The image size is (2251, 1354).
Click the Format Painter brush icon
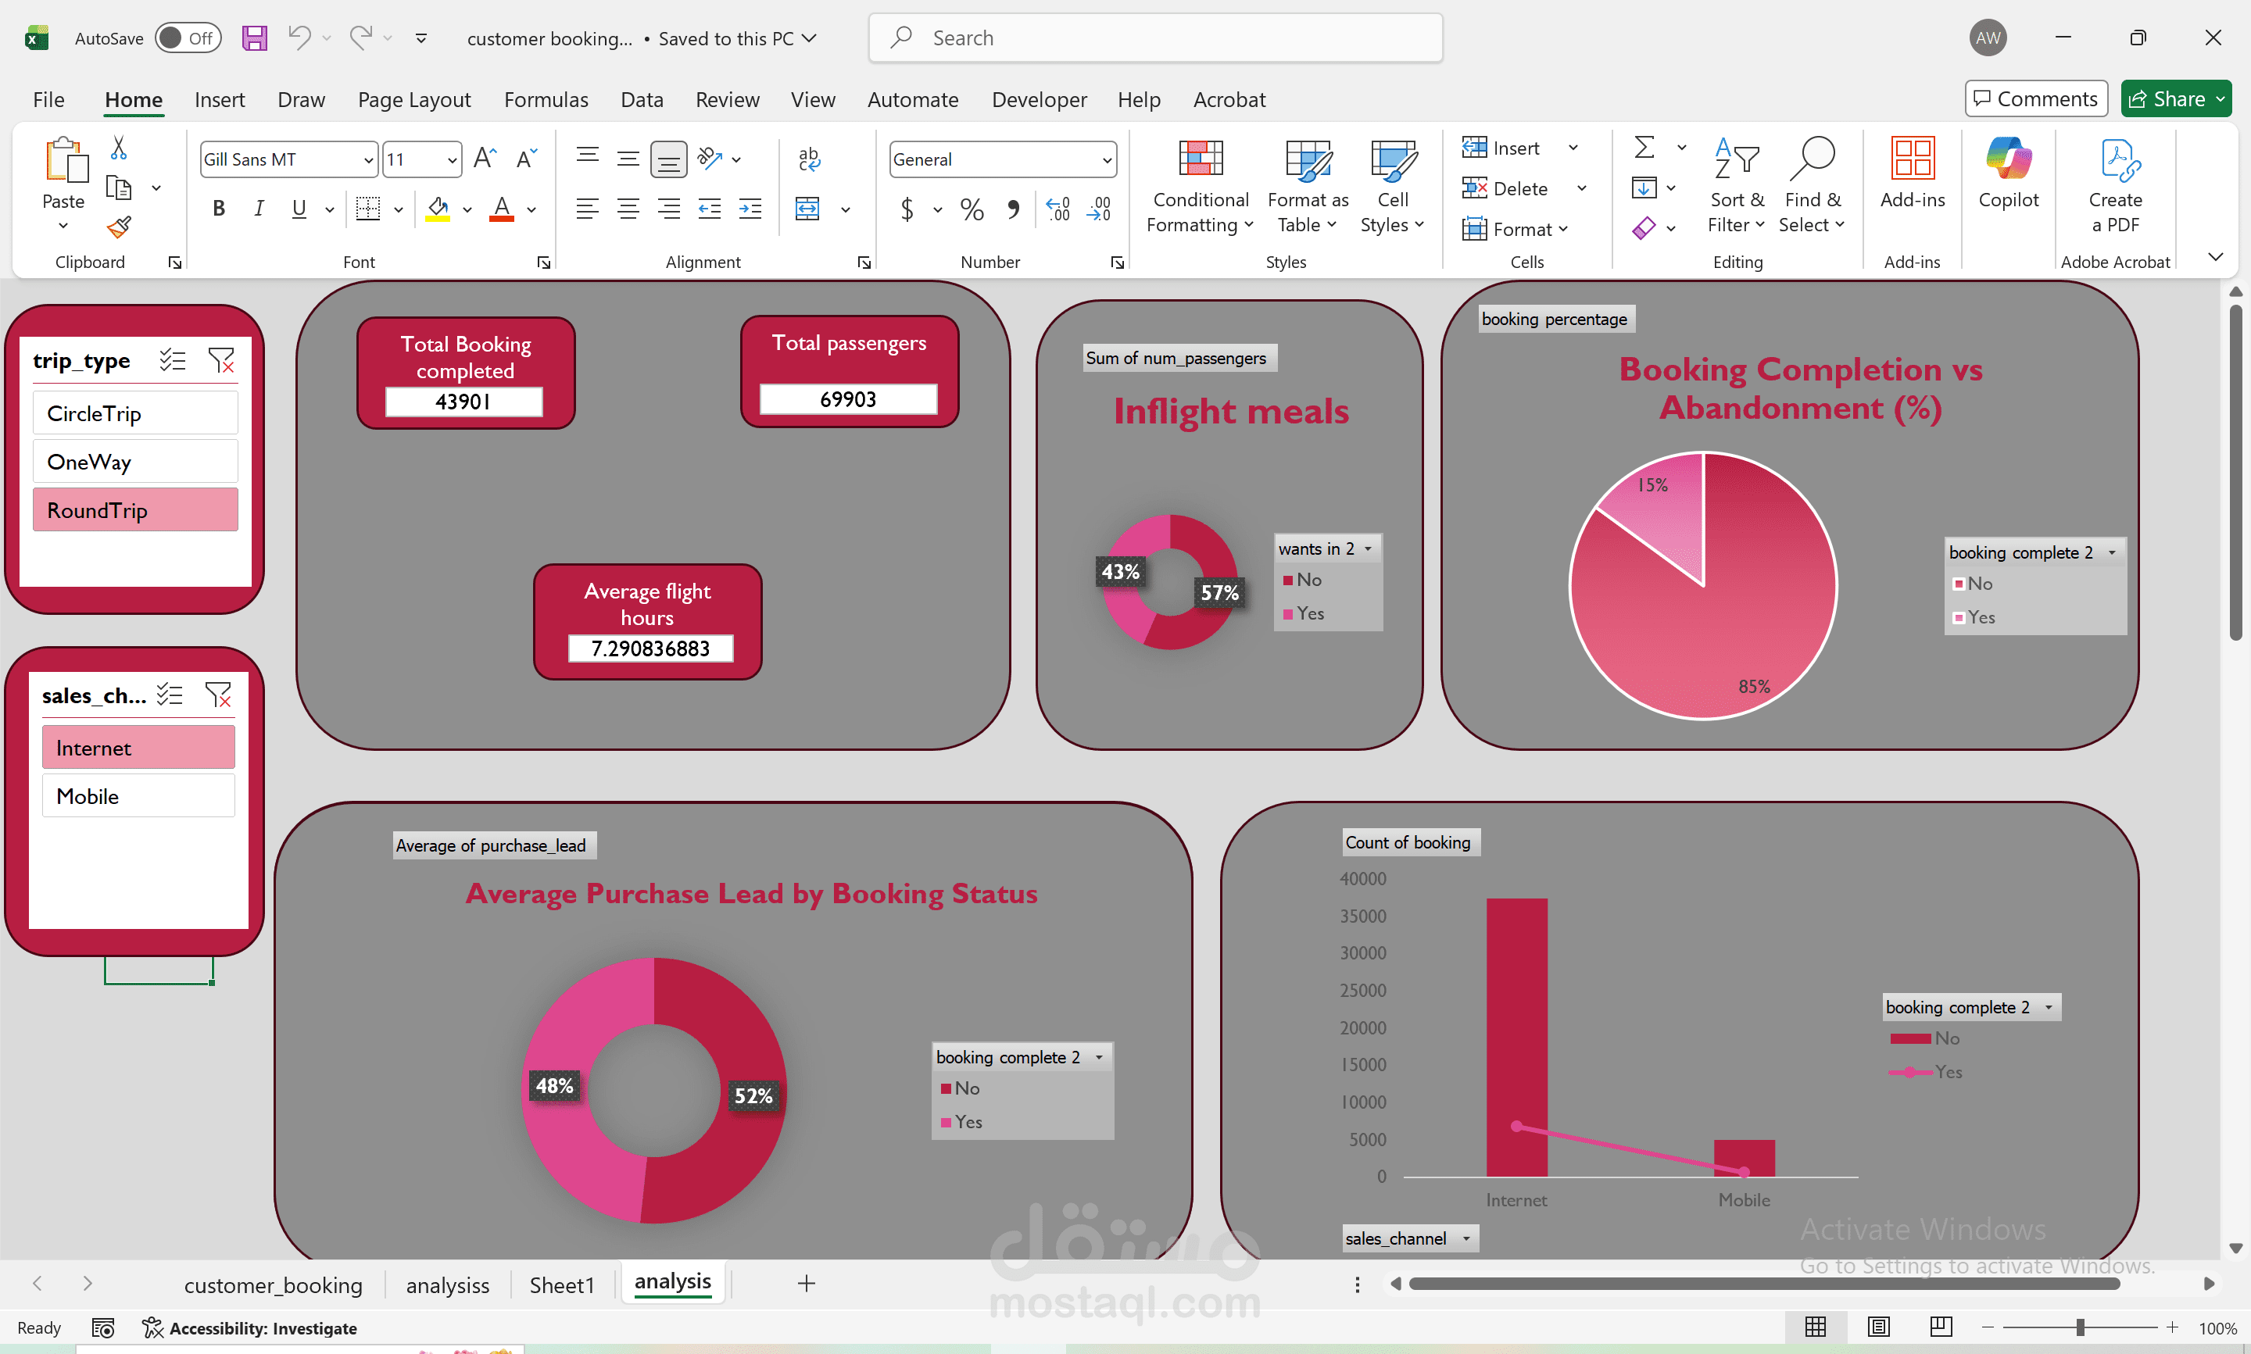point(119,227)
